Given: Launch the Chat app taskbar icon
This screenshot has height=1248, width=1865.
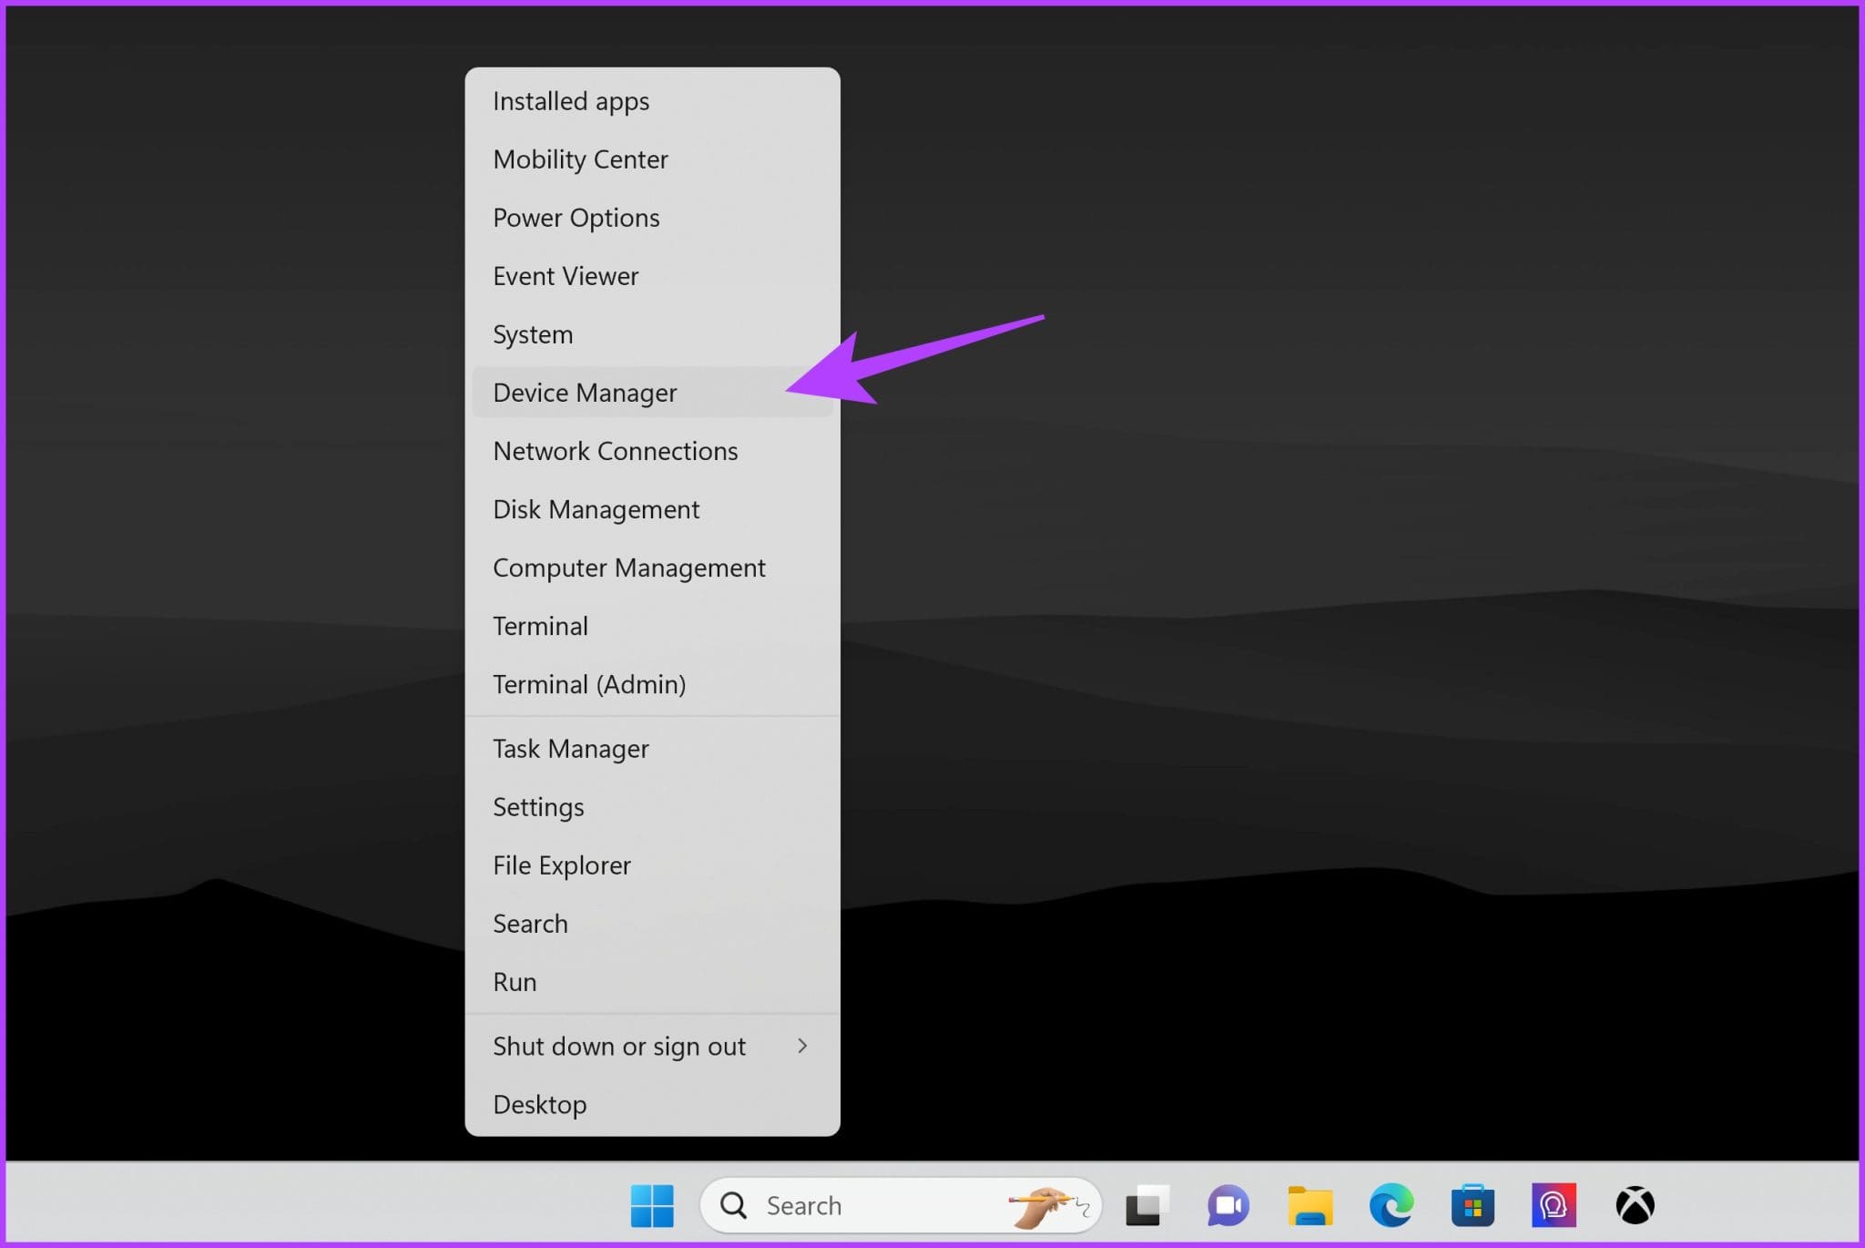Looking at the screenshot, I should point(1228,1205).
